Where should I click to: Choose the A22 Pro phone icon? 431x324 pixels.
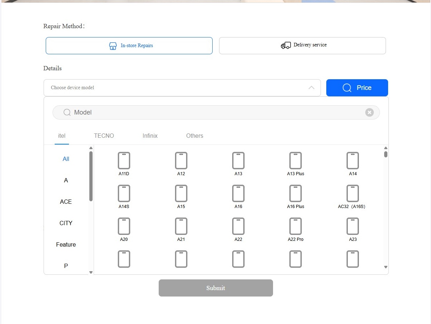pos(296,226)
